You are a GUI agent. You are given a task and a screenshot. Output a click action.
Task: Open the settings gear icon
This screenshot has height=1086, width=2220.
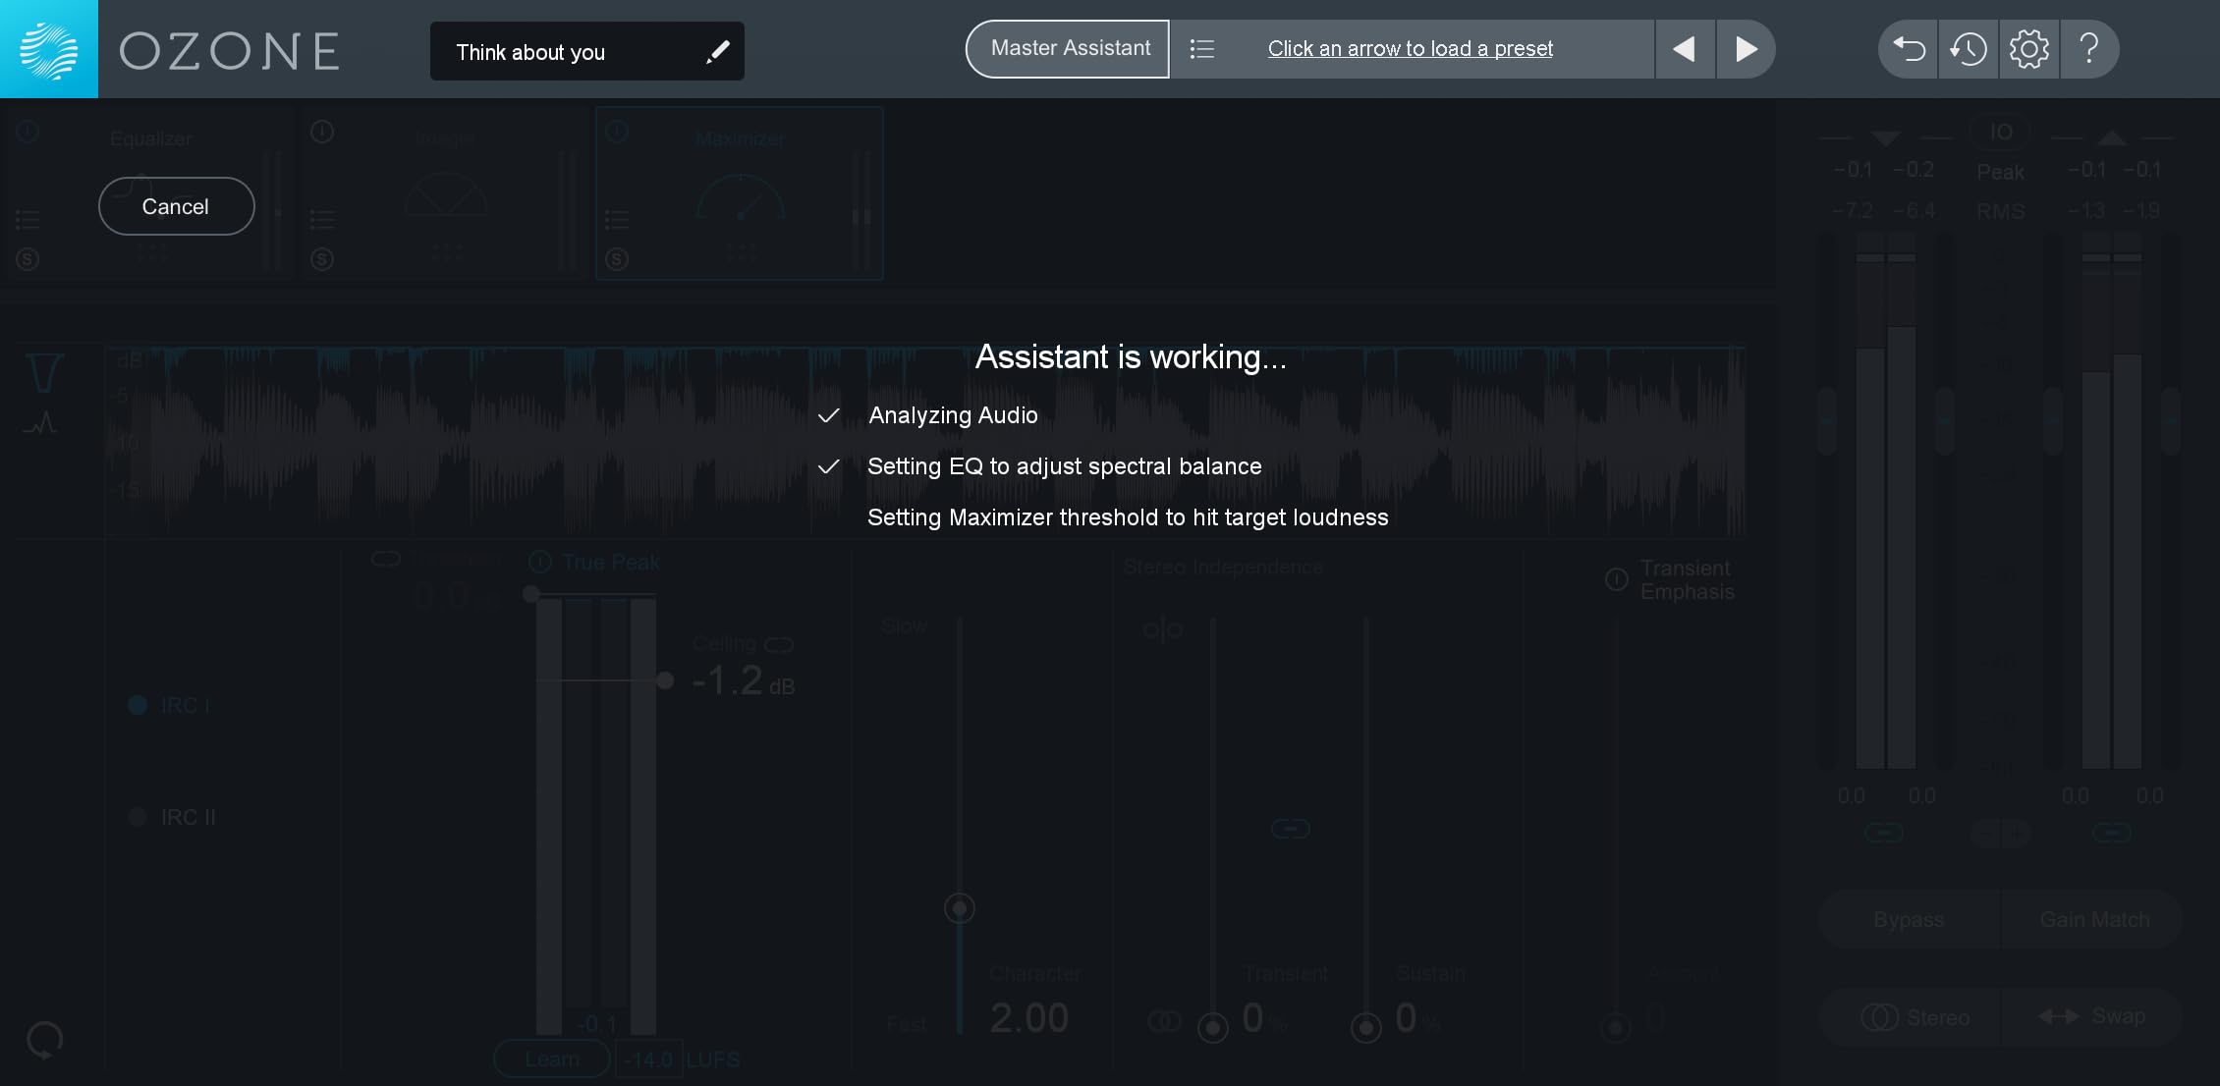click(x=2028, y=49)
